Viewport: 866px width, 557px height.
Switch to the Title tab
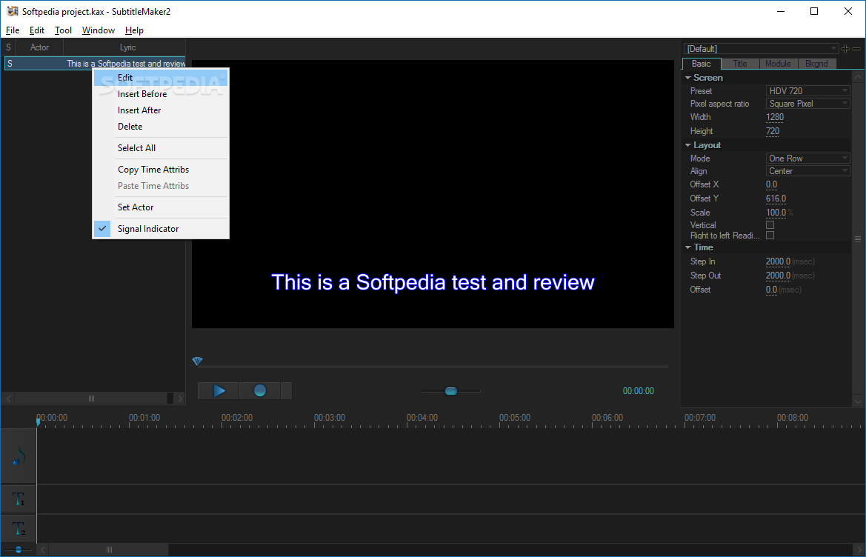[x=740, y=64]
